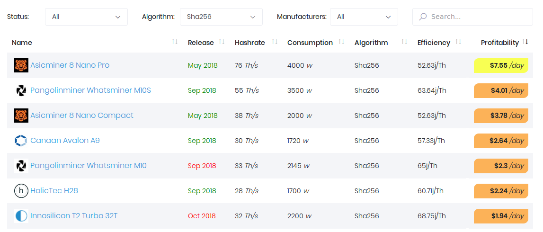Open the Status dropdown set to All
543x232 pixels.
tap(86, 17)
